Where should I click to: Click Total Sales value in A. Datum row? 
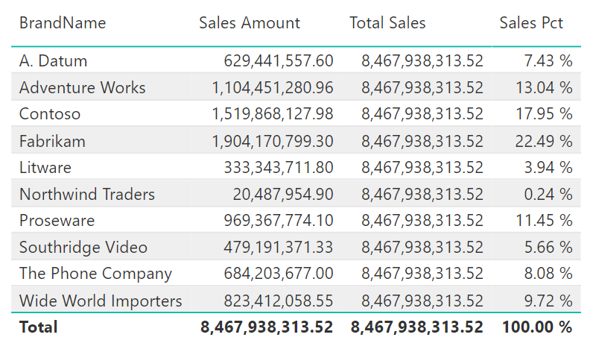[422, 61]
